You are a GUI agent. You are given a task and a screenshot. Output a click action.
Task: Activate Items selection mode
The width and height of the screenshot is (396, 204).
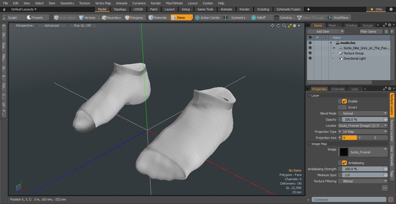point(181,18)
